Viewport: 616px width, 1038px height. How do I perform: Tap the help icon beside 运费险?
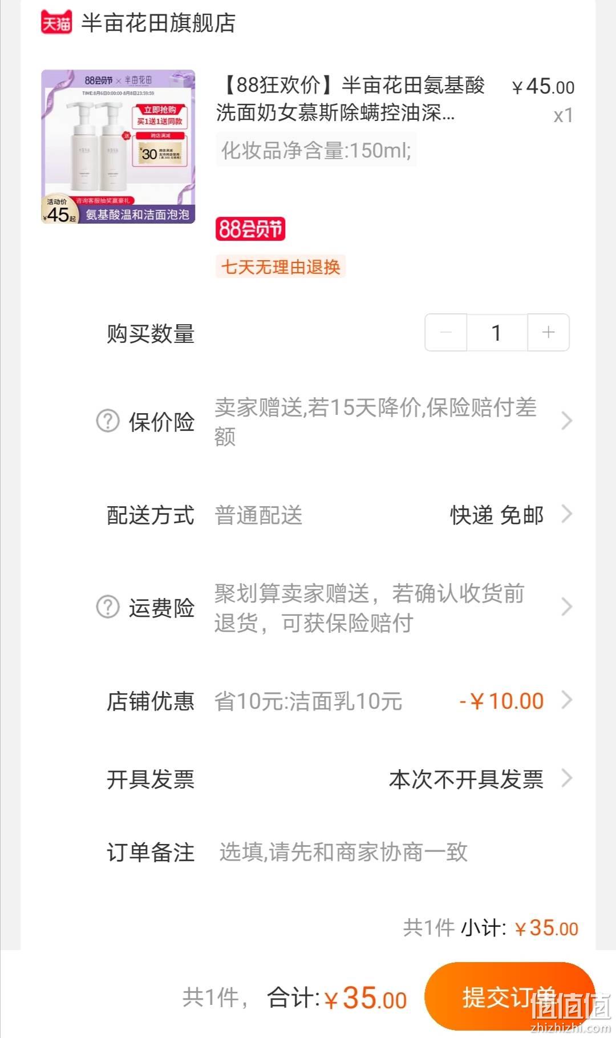click(x=108, y=607)
